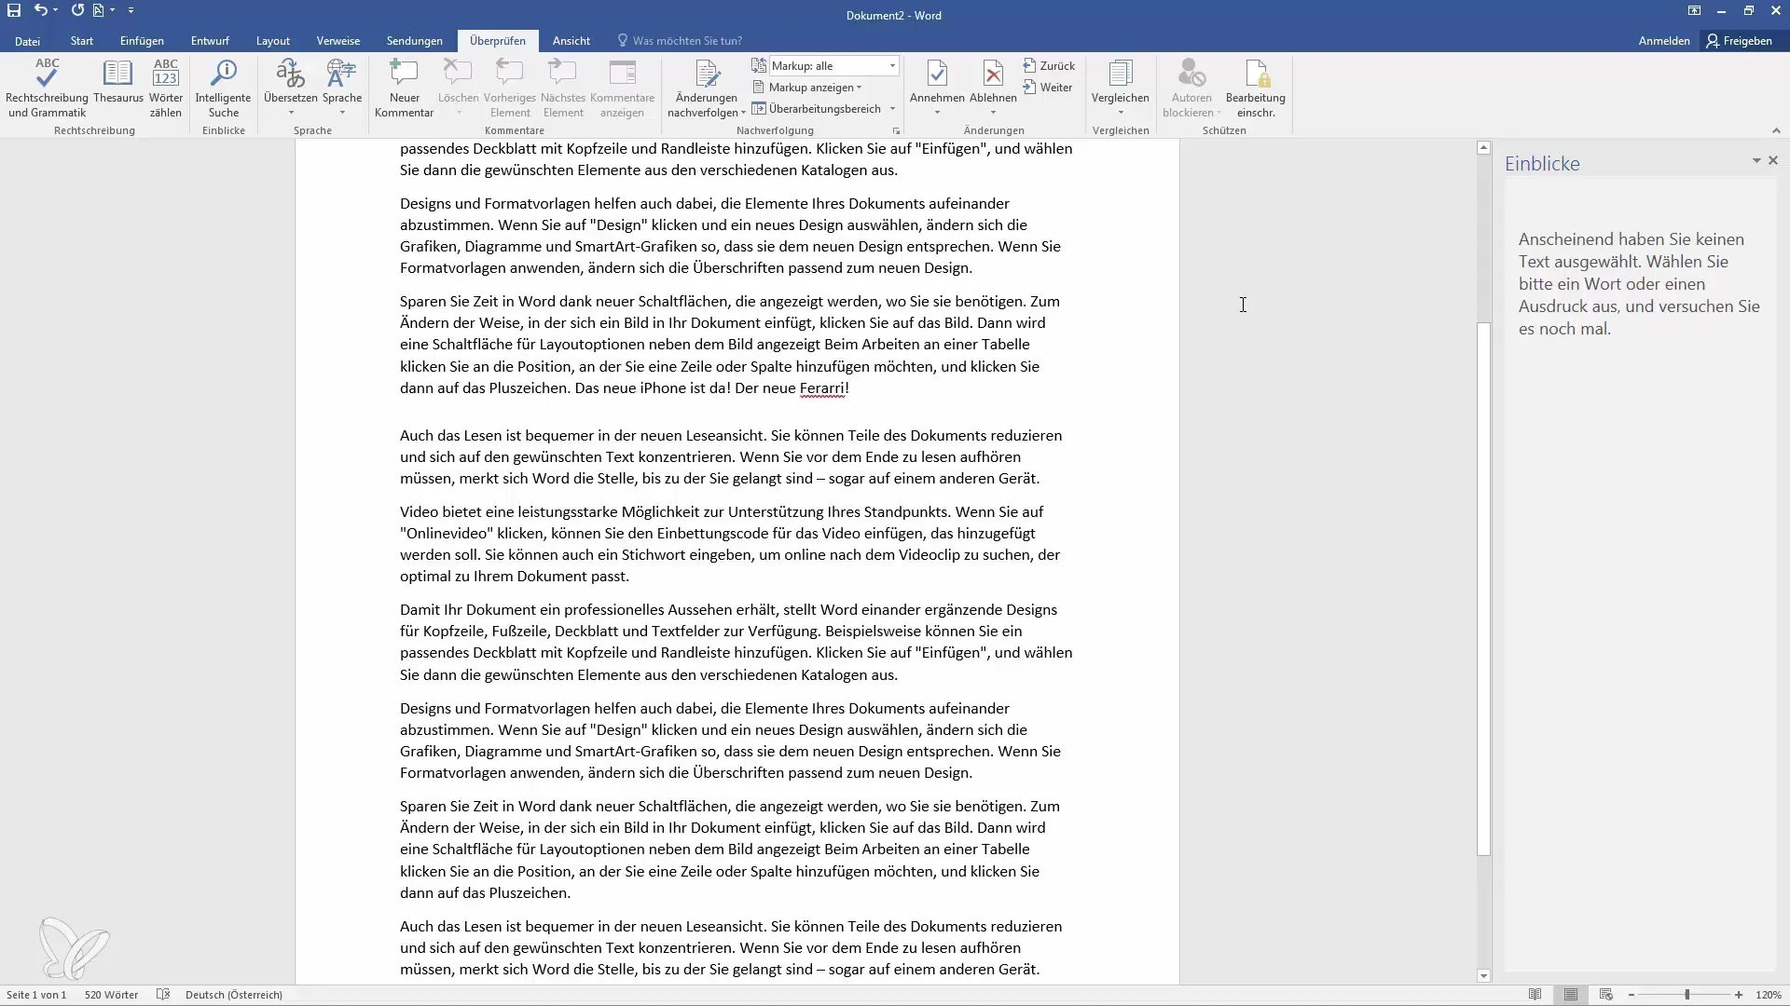The width and height of the screenshot is (1790, 1006).
Task: Toggle the Autoren blockieren option
Action: [1188, 88]
